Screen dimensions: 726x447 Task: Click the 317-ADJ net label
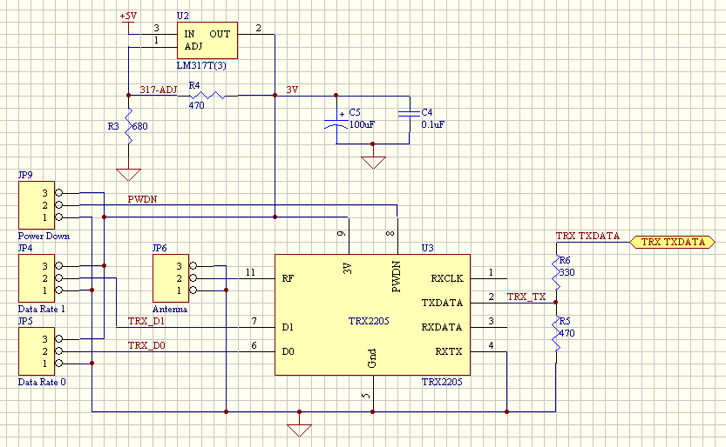(x=158, y=90)
